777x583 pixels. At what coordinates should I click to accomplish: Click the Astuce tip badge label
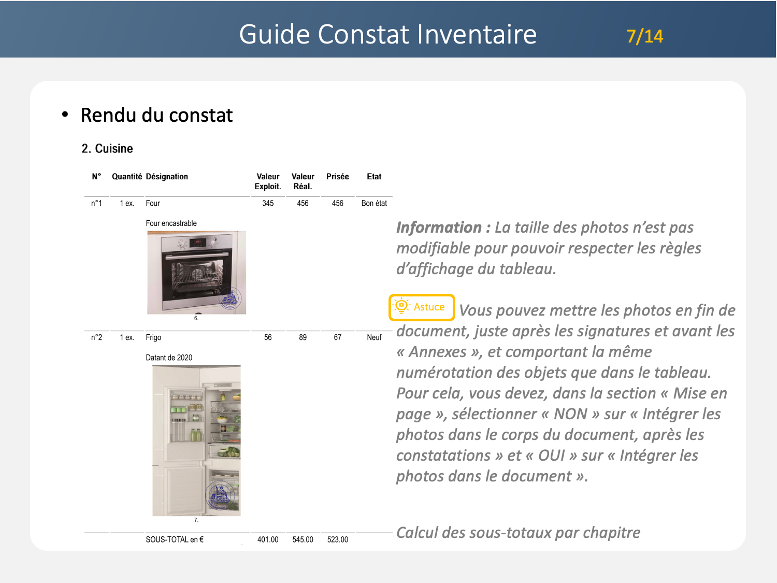429,307
